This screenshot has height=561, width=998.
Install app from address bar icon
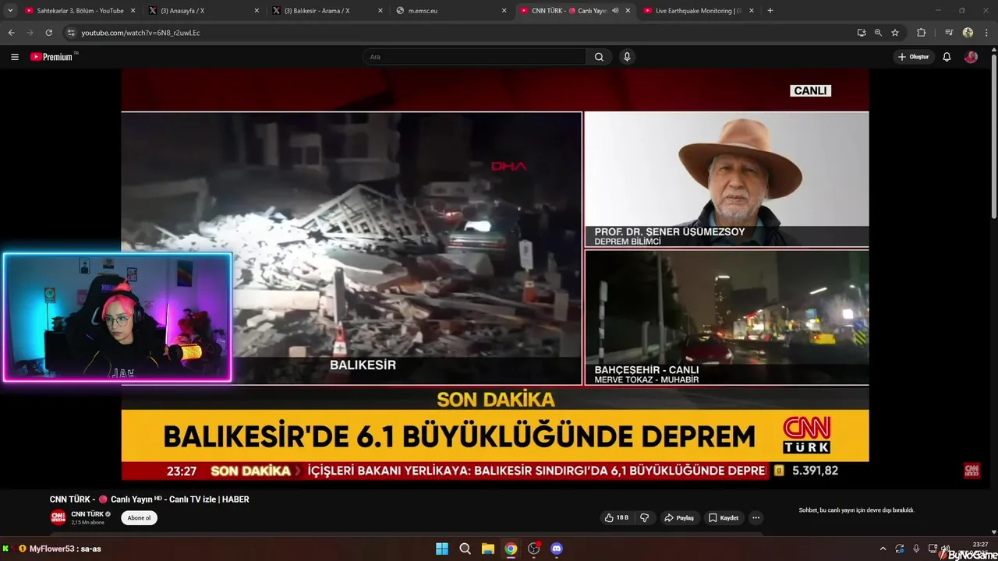pos(861,33)
